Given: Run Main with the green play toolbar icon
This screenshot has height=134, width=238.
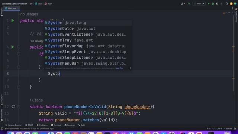Looking at the screenshot, I should click(x=208, y=4).
